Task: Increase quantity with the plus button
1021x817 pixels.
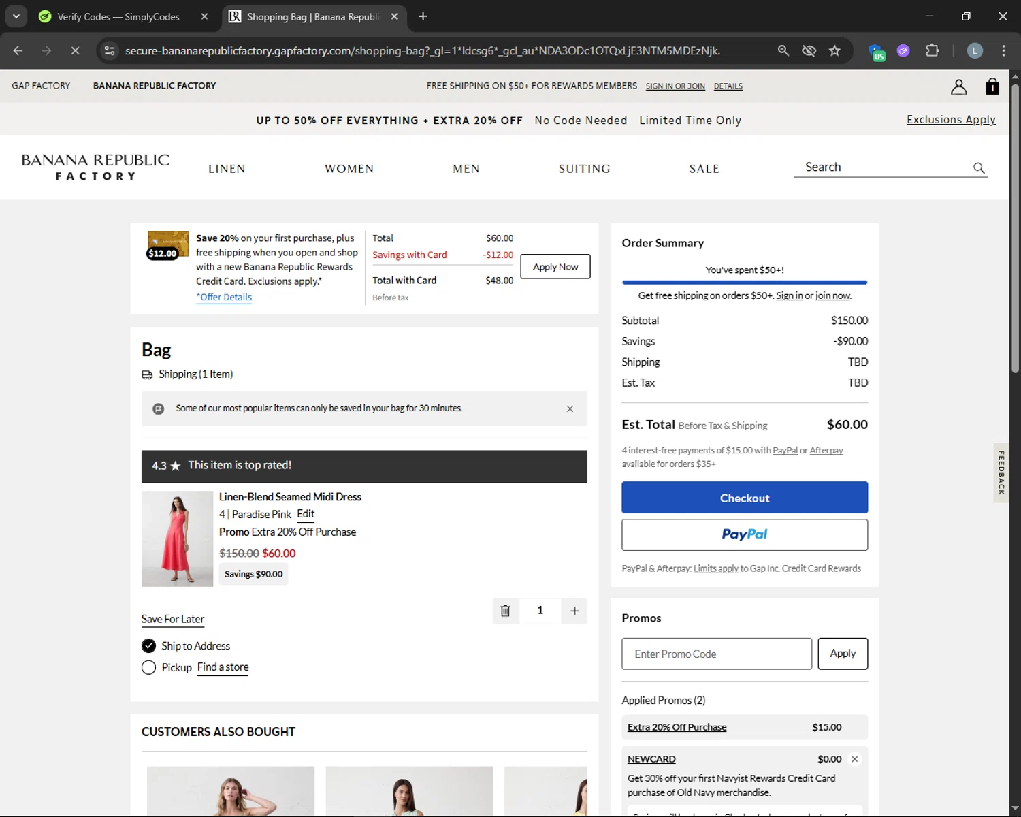Action: (574, 611)
